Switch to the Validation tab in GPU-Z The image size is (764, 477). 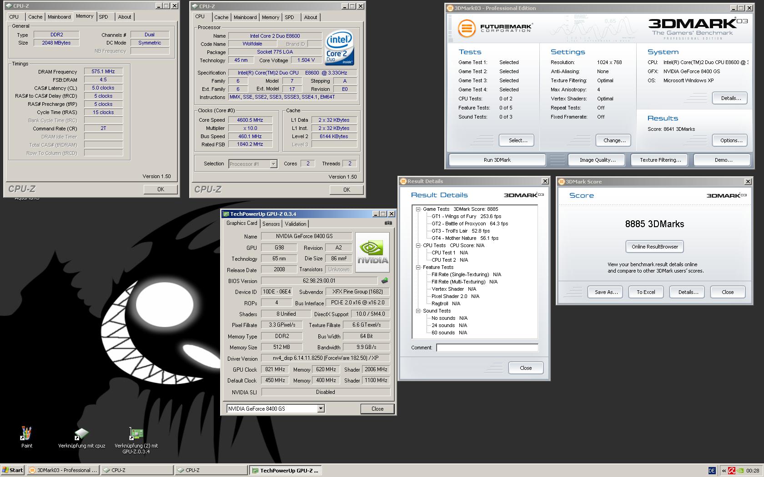pyautogui.click(x=296, y=224)
